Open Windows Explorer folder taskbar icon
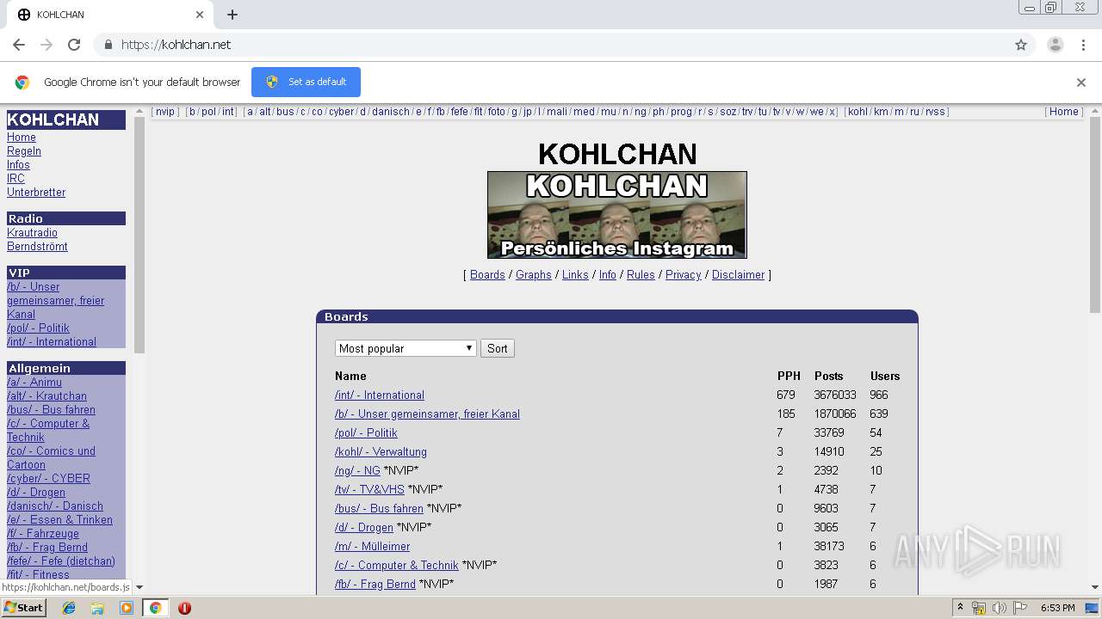Screen dimensions: 1102x619 click(97, 608)
